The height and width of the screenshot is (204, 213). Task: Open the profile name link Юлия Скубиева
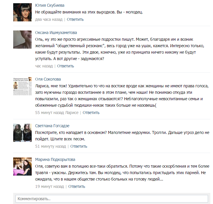(50, 6)
